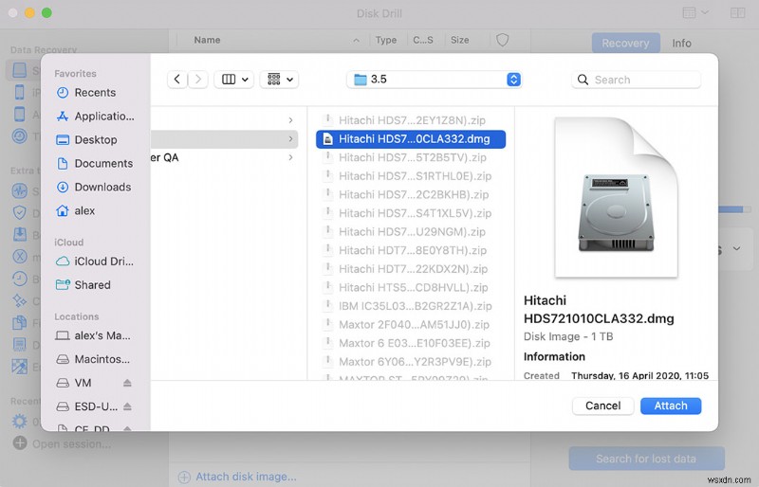Eject the VM volume

coord(127,384)
